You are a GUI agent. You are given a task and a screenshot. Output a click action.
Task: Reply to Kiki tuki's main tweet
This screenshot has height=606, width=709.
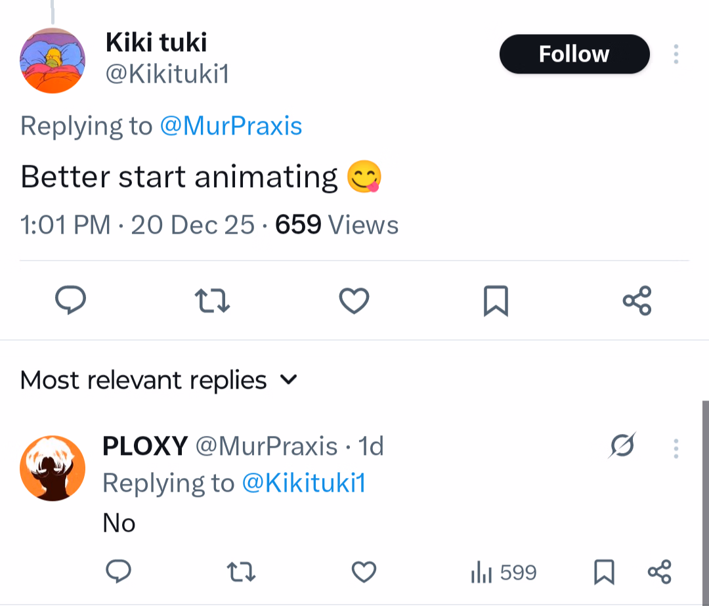(70, 301)
